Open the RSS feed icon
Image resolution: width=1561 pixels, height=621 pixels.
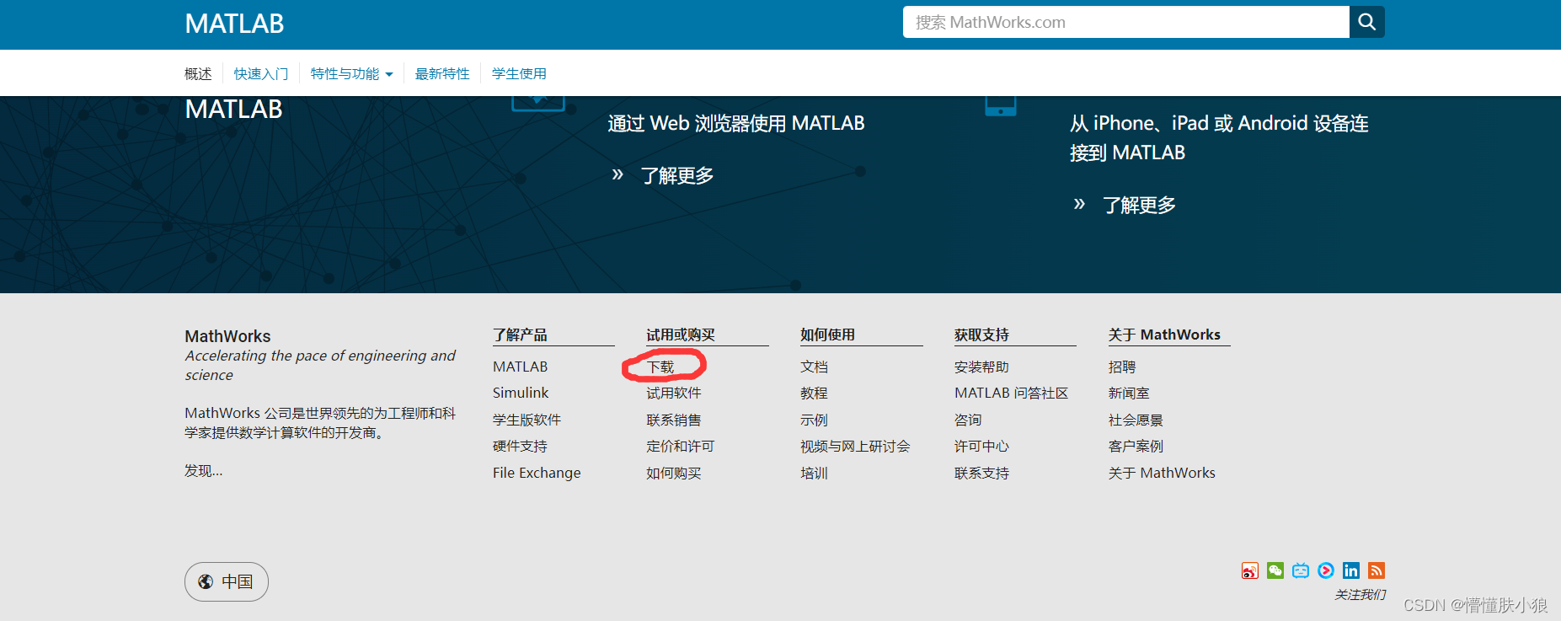tap(1377, 571)
